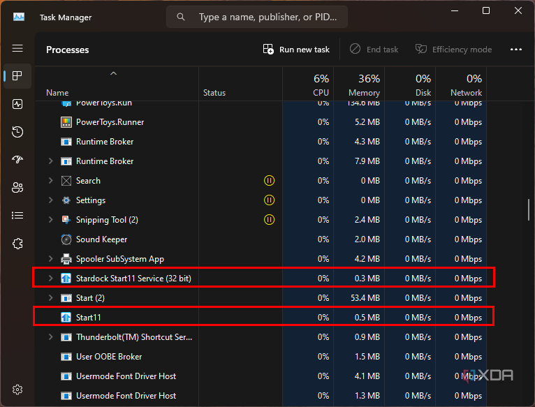This screenshot has width=535, height=407.
Task: Expand Stardock Start11 Service group
Action: [x=50, y=279]
